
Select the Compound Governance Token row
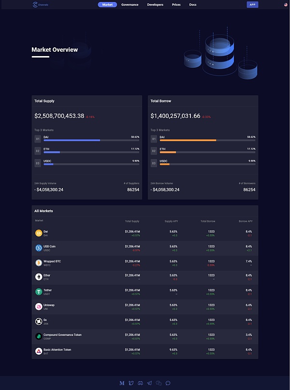[145, 336]
